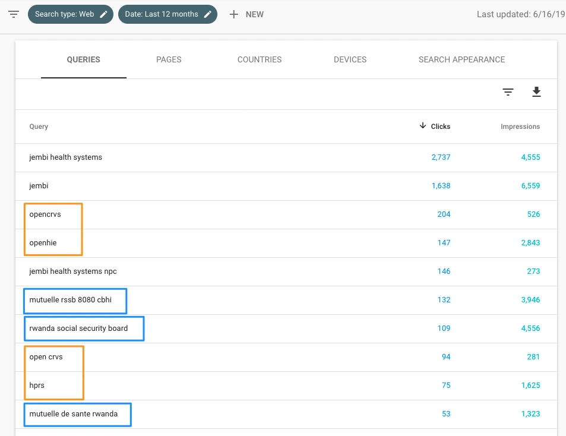Select 'mutuelle rssb 8080 cbhi' query

[71, 300]
